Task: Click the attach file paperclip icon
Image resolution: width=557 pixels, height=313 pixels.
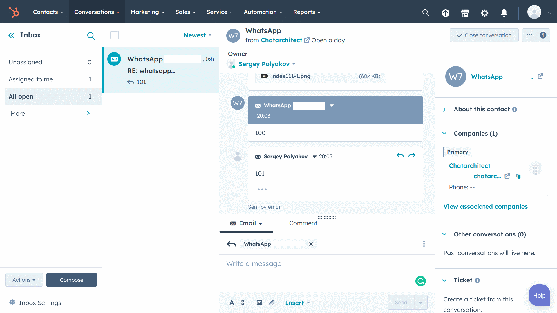Action: click(272, 303)
